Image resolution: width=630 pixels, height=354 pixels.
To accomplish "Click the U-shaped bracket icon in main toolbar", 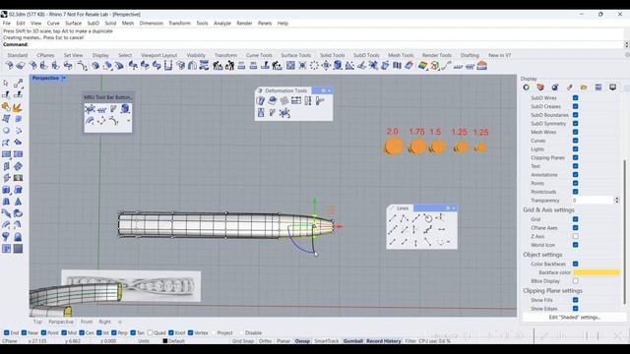I will click(168, 65).
